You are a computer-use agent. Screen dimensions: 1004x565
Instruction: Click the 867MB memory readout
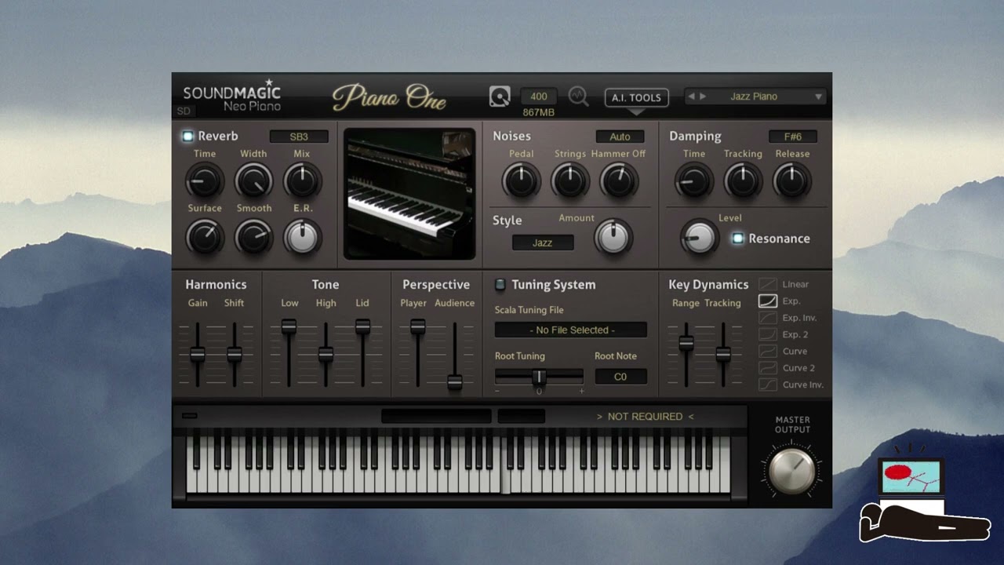(539, 112)
